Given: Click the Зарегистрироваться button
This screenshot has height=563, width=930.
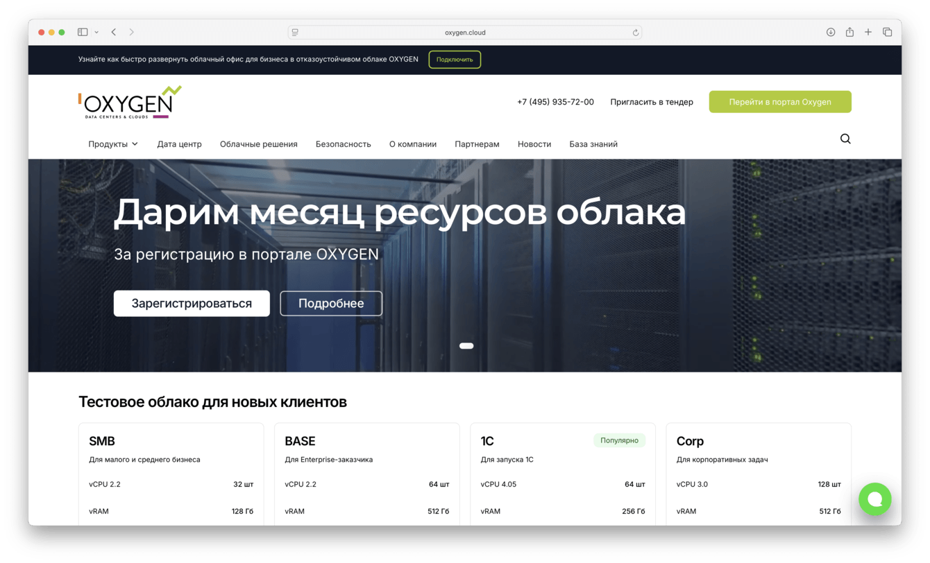Looking at the screenshot, I should point(192,303).
